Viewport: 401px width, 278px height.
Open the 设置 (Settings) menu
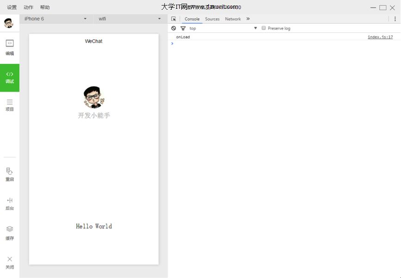(x=12, y=7)
